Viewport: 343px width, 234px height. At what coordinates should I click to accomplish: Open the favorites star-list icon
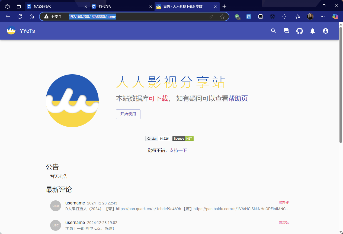coord(297,17)
